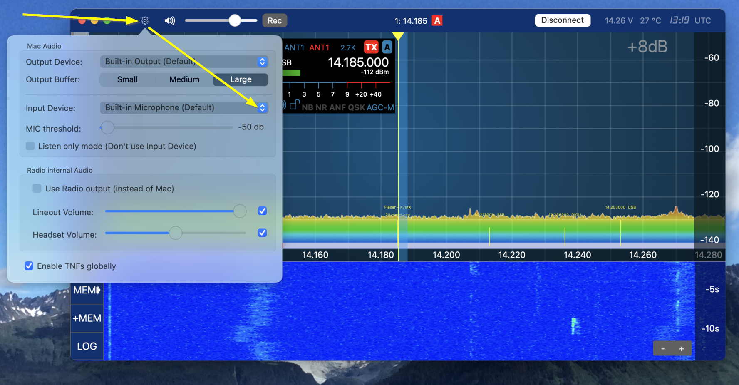This screenshot has height=385, width=739.
Task: Click the blue slice A badge
Action: click(x=387, y=47)
